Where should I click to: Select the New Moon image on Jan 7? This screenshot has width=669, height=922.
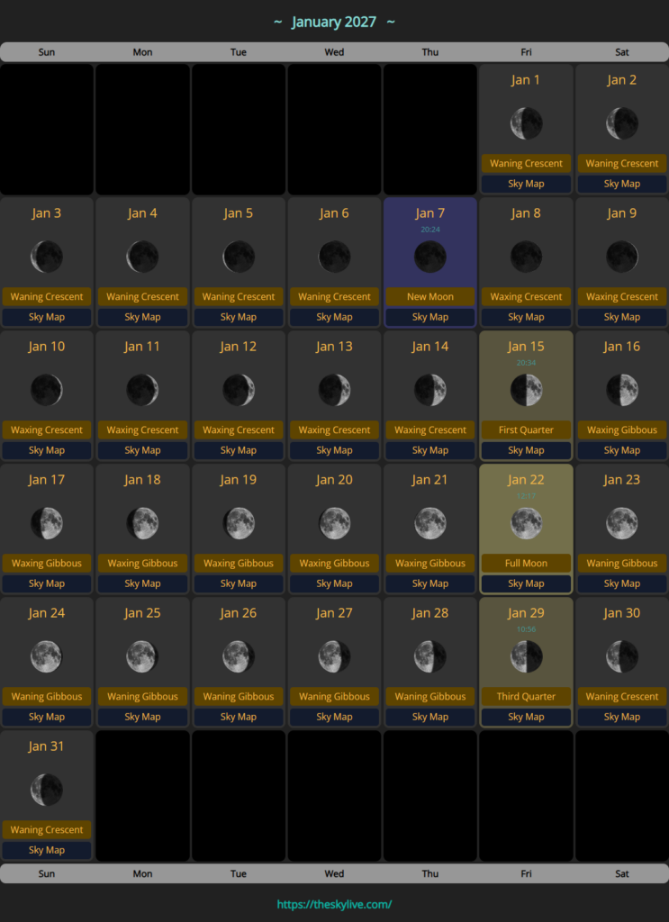click(x=430, y=257)
